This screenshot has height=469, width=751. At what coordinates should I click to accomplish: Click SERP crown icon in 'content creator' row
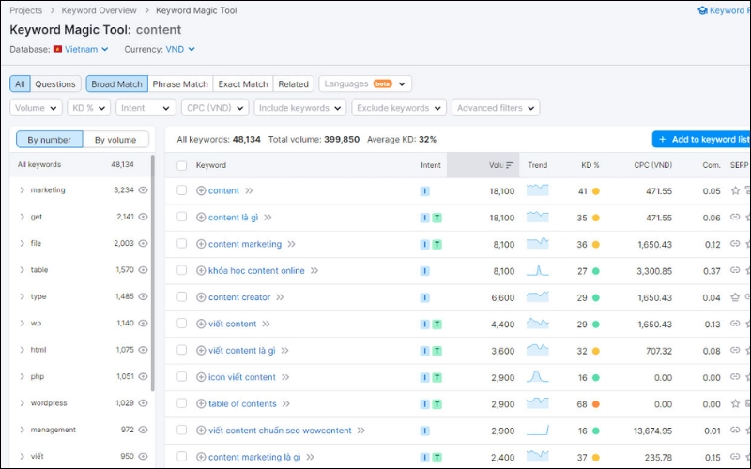(735, 297)
